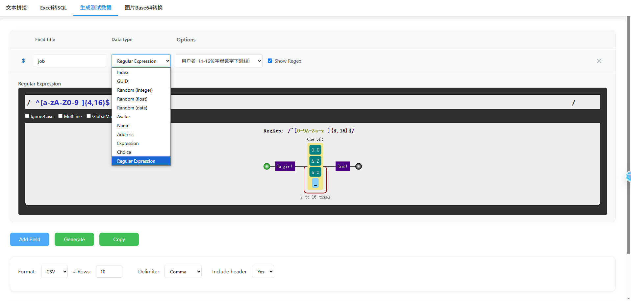Enable the Multiline checkbox
This screenshot has height=301, width=631.
(x=61, y=116)
